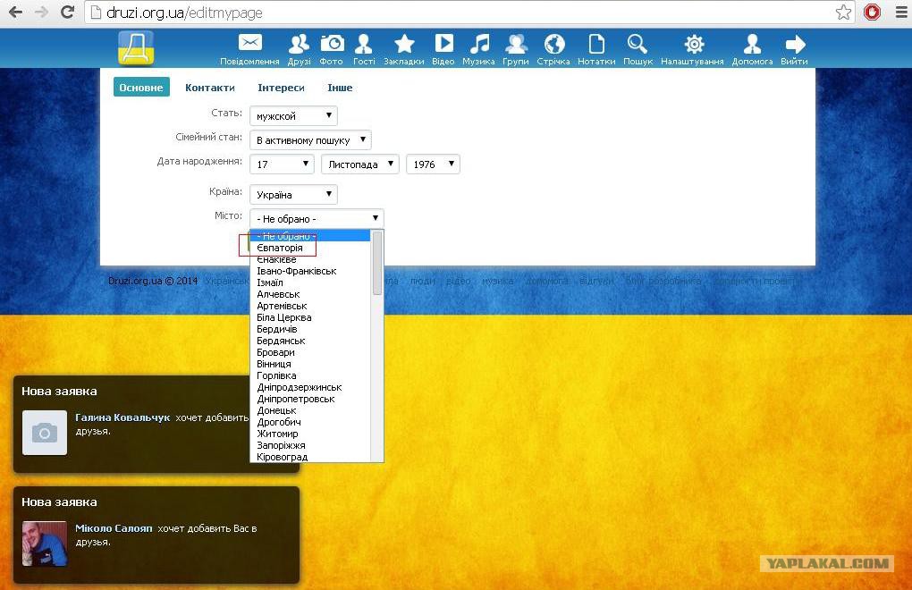Select Івано-Франківськ from city list

click(x=310, y=271)
